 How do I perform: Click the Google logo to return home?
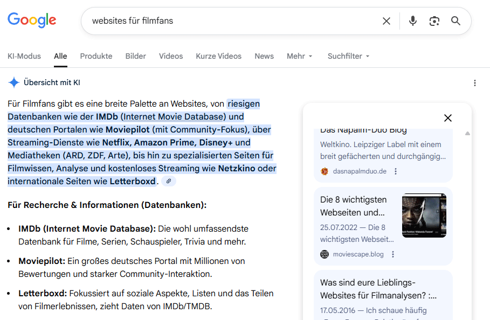[31, 20]
